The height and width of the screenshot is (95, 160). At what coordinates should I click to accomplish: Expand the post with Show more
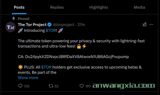click(28, 78)
